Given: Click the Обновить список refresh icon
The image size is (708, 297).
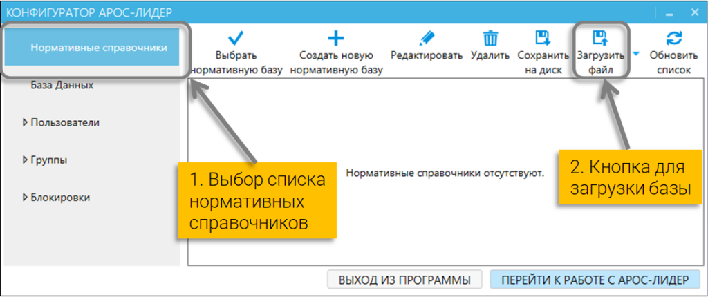Looking at the screenshot, I should coord(673,39).
